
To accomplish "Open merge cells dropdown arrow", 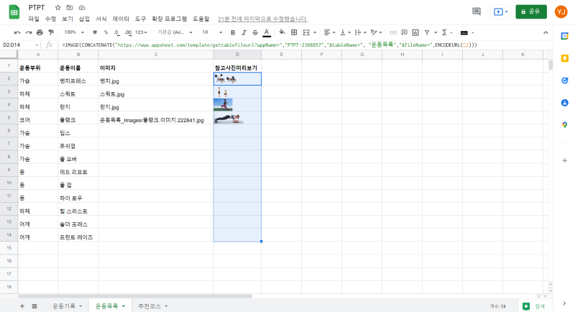I will (315, 32).
